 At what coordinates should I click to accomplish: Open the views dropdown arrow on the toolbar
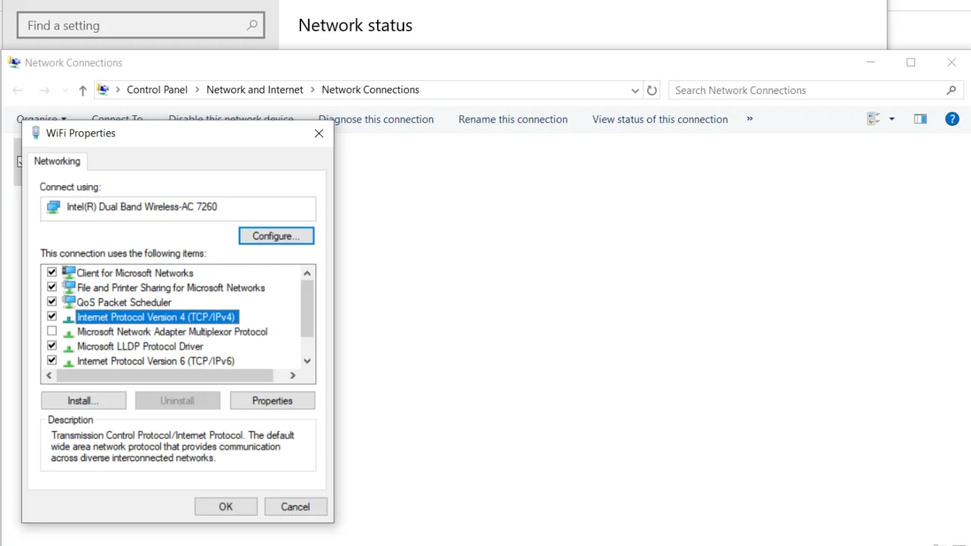(x=891, y=119)
